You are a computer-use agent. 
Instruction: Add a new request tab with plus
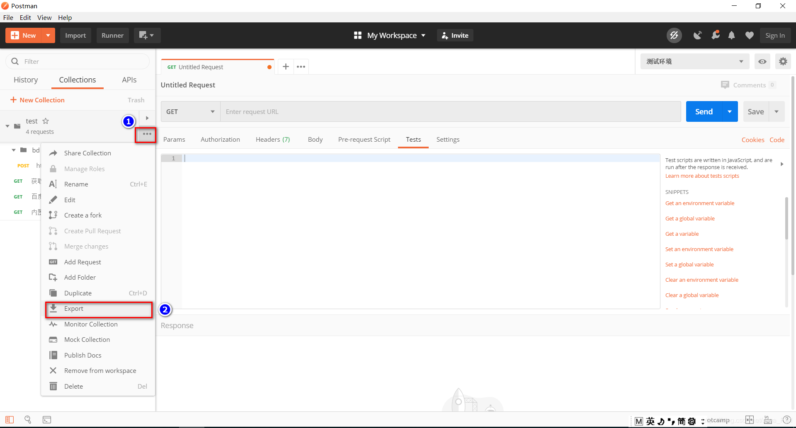point(286,66)
